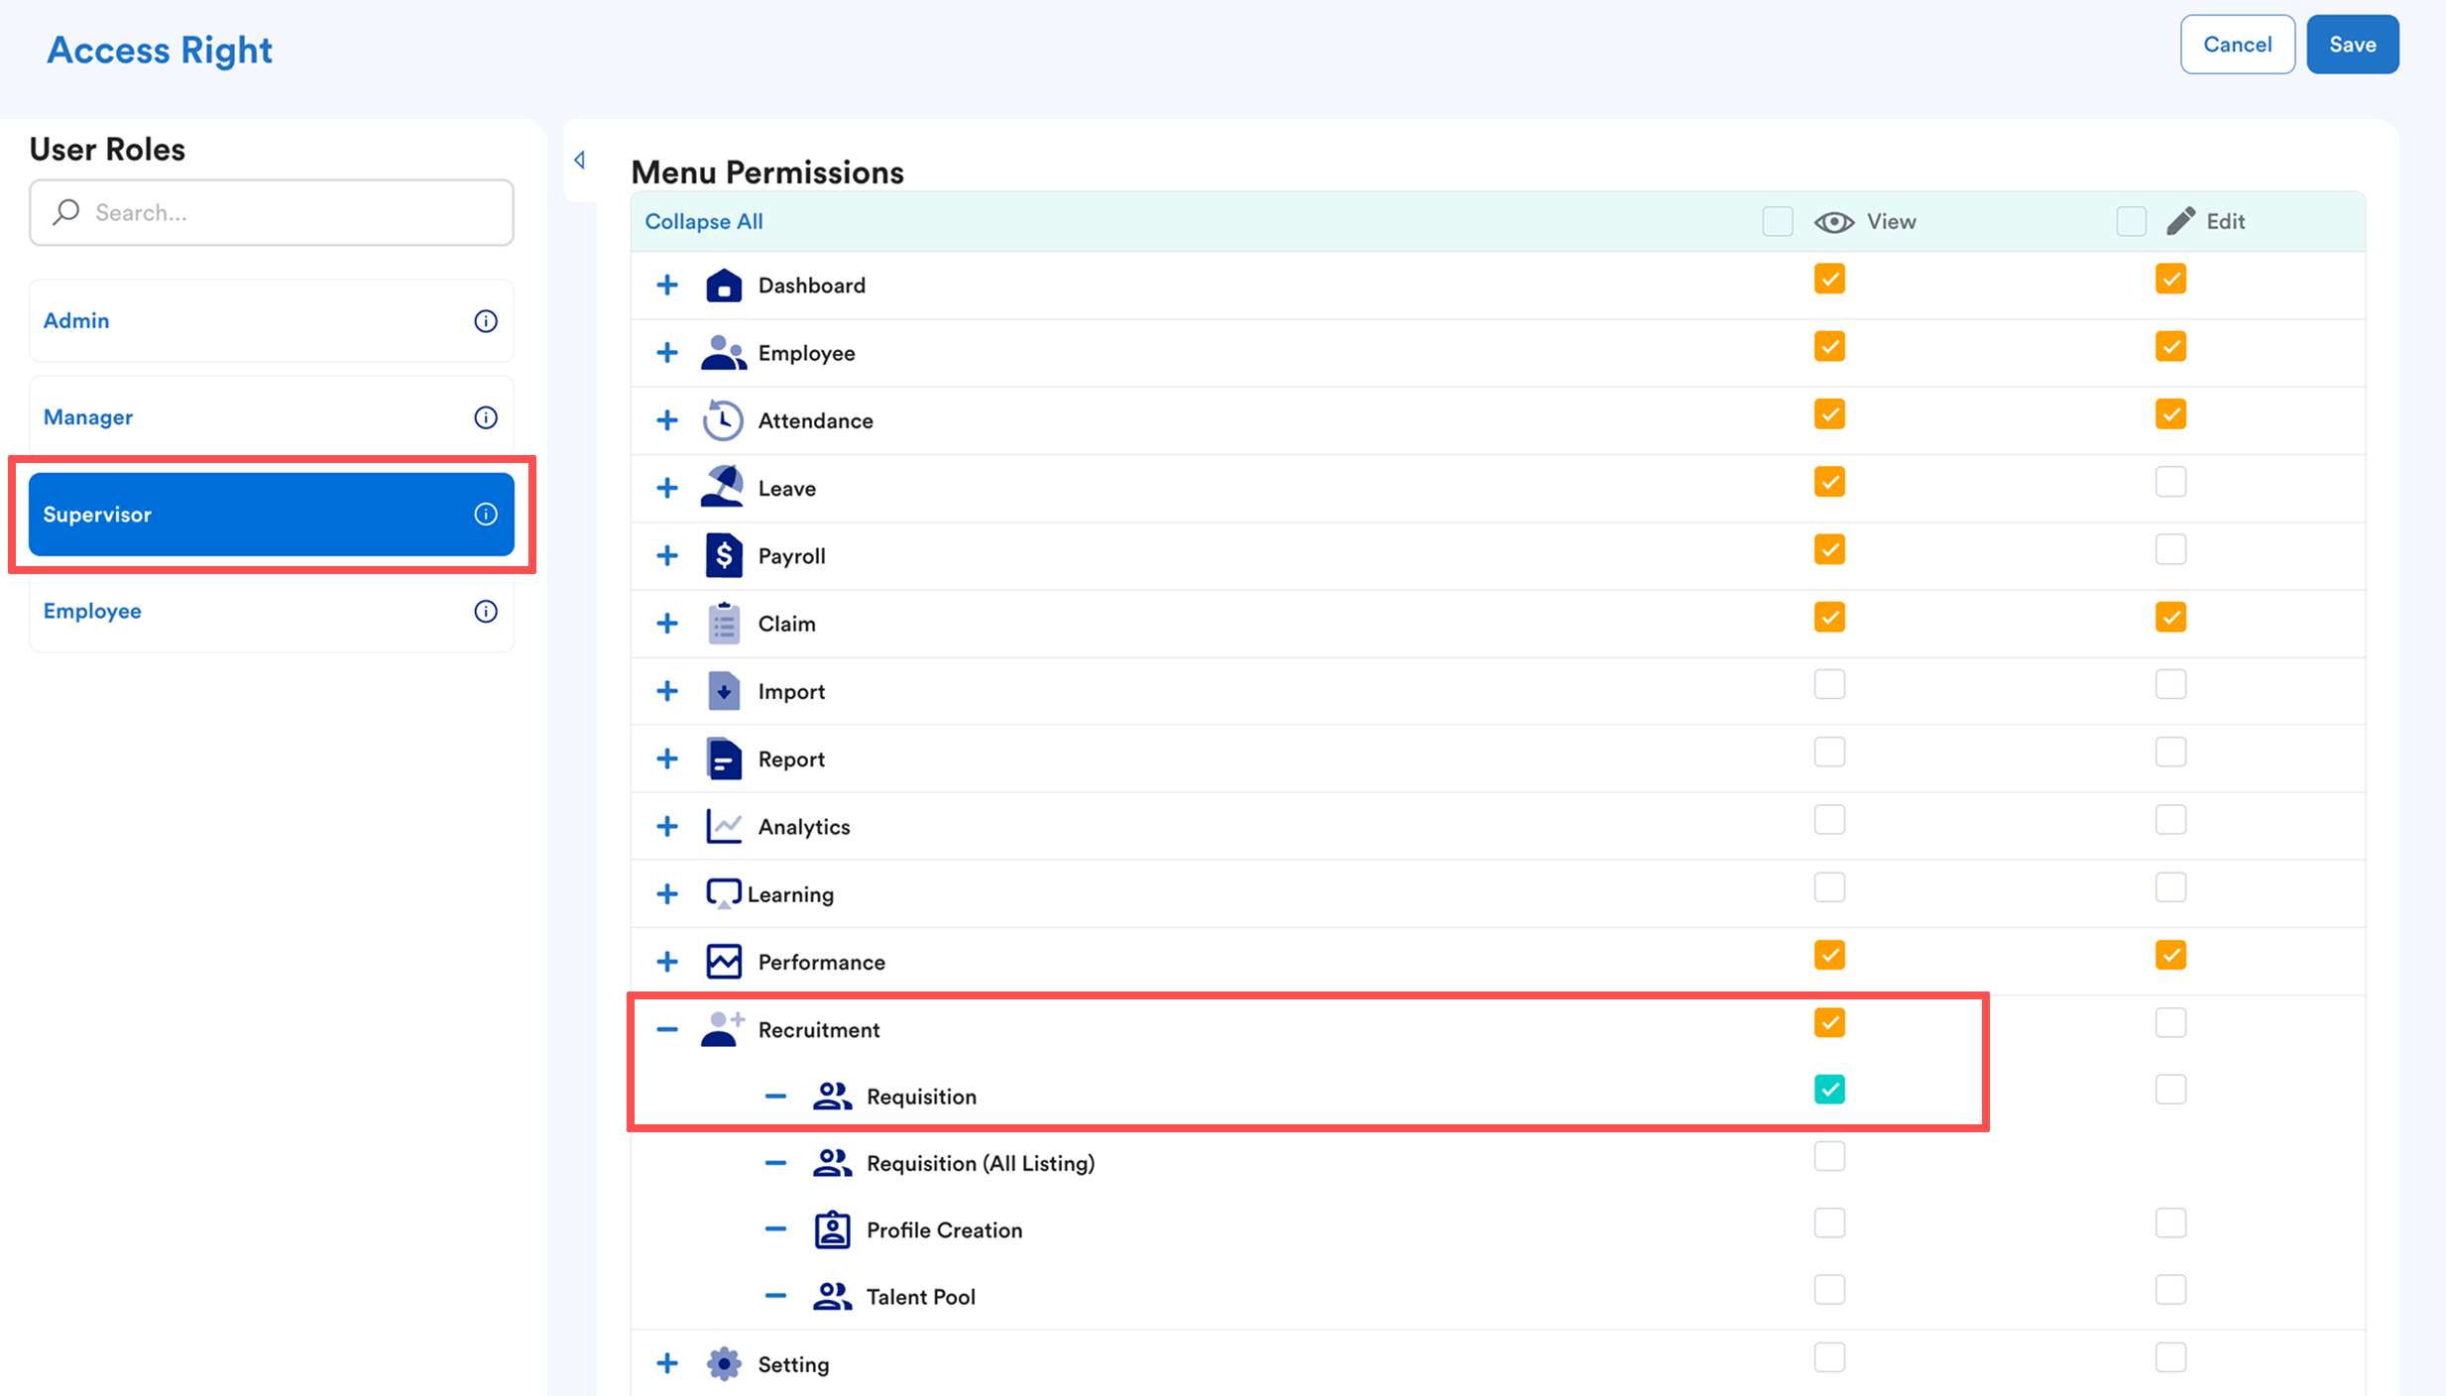The width and height of the screenshot is (2446, 1396).
Task: Click the Collapse All link
Action: point(704,221)
